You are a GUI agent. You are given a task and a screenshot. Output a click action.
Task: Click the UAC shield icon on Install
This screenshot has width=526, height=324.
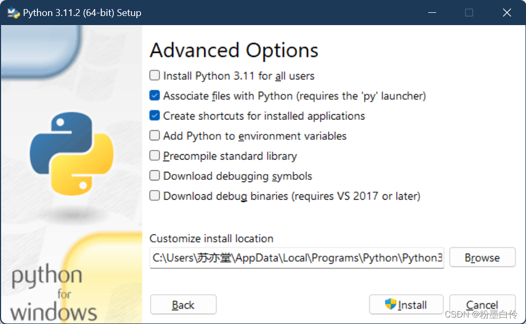390,304
